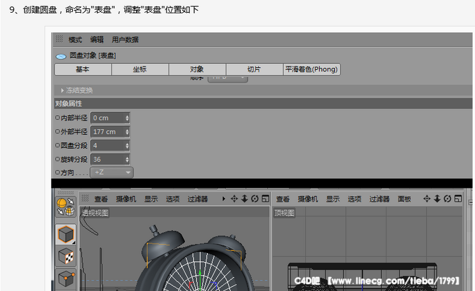Click move camera icon in top viewport
The width and height of the screenshot is (475, 291).
pos(427,199)
